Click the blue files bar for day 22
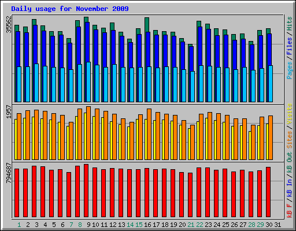Viewport: 296px width, 231px height. coord(200,46)
